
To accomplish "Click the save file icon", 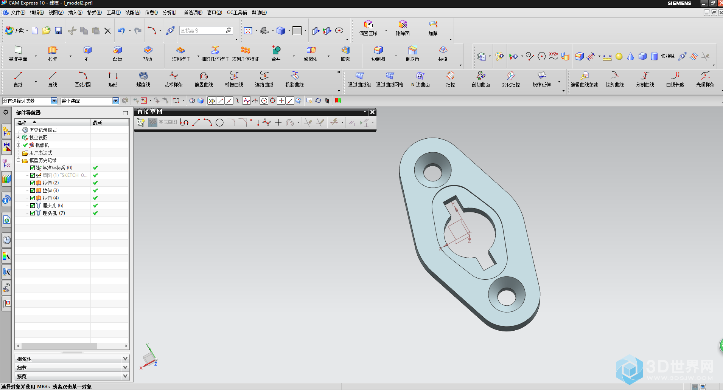I will pos(58,31).
